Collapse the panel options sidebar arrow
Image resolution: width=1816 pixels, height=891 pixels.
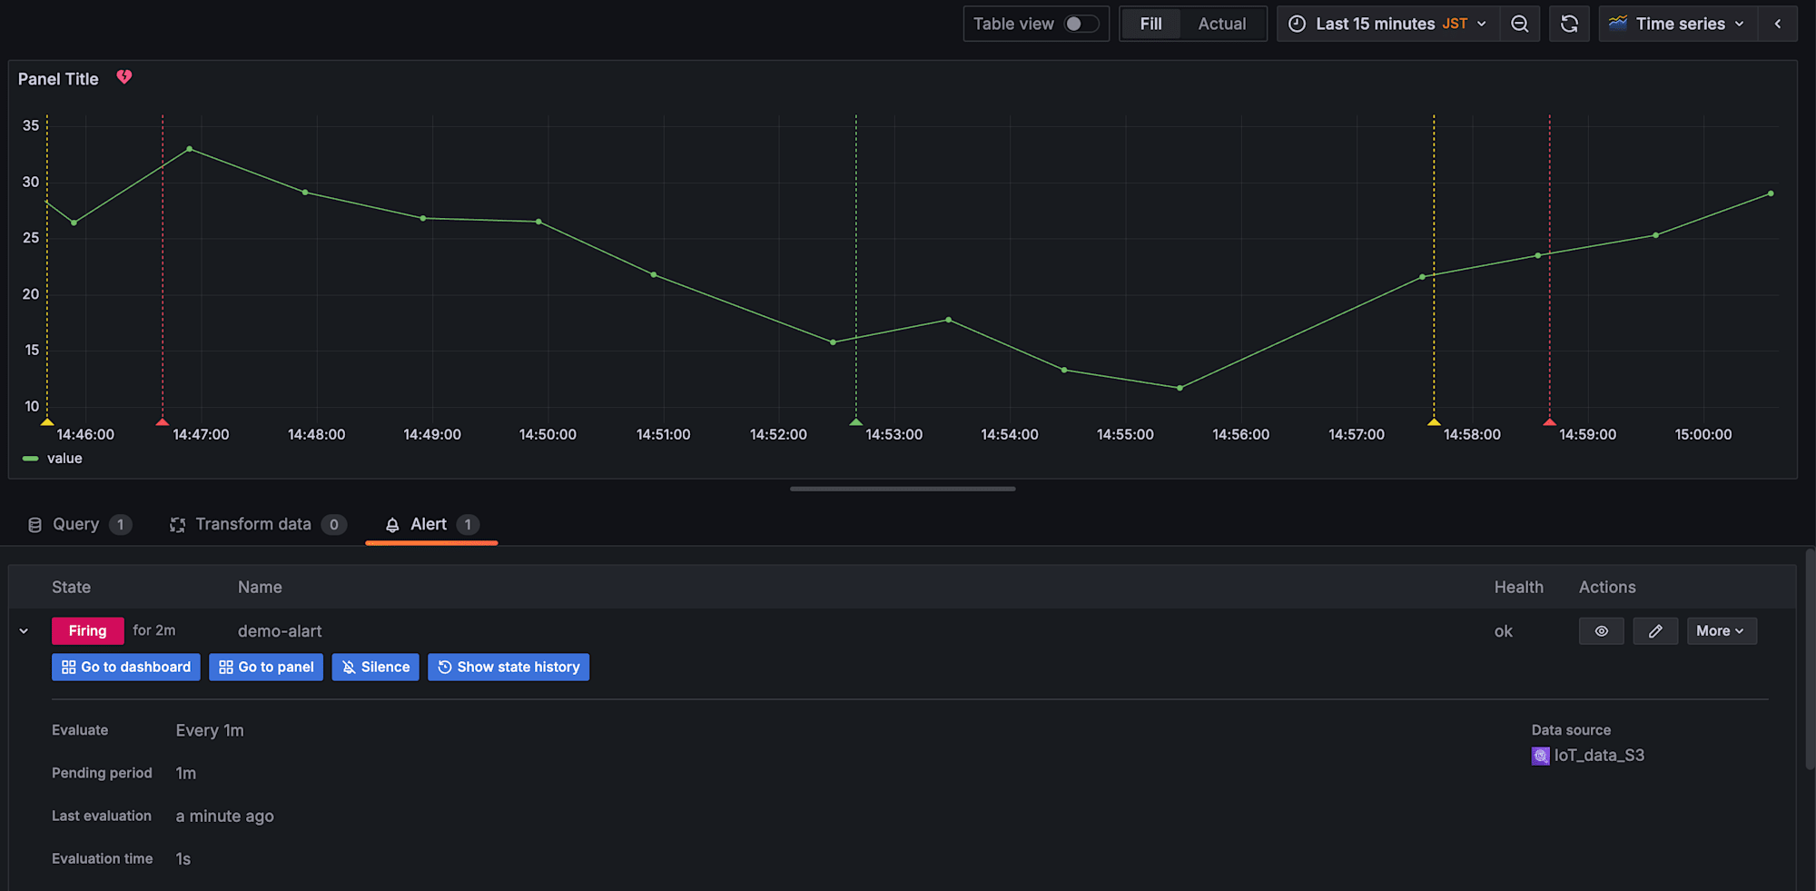[x=1778, y=24]
